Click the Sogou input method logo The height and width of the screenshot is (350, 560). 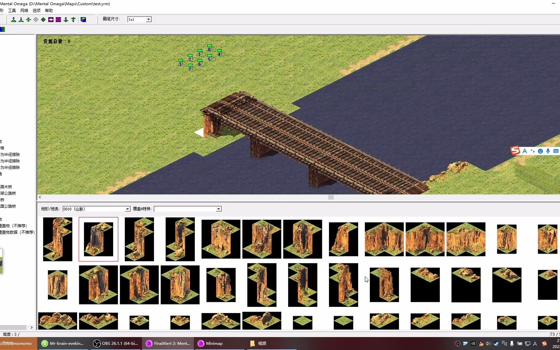tap(515, 151)
